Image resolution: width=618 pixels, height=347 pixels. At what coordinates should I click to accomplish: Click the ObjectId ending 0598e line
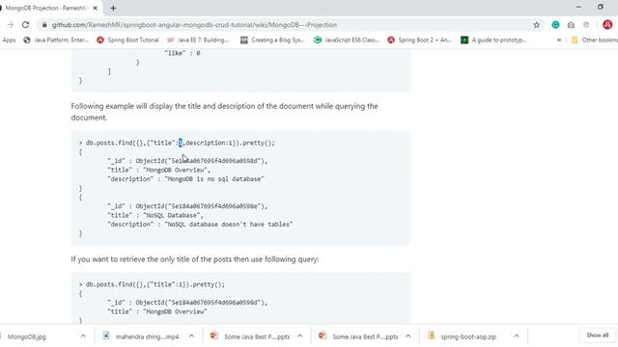pyautogui.click(x=187, y=206)
